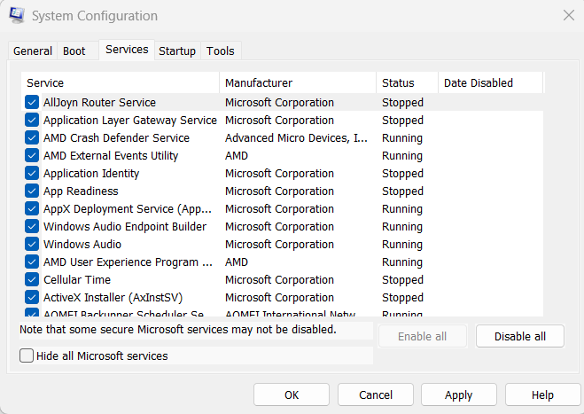
Task: Sort services by Status column header
Action: coord(407,83)
